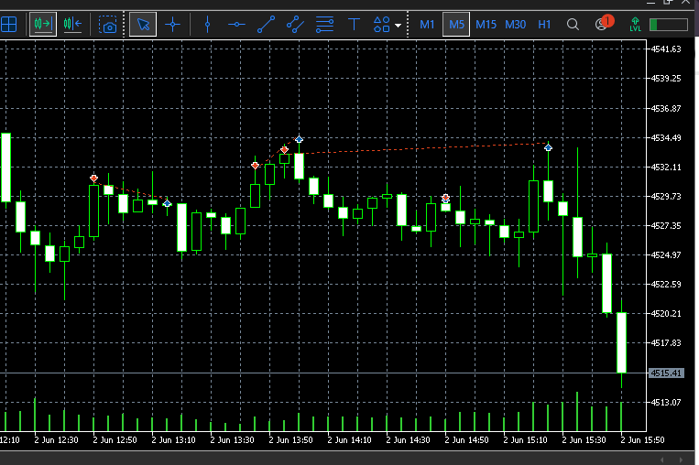
Task: Click the 4513.07 price label
Action: coord(666,402)
